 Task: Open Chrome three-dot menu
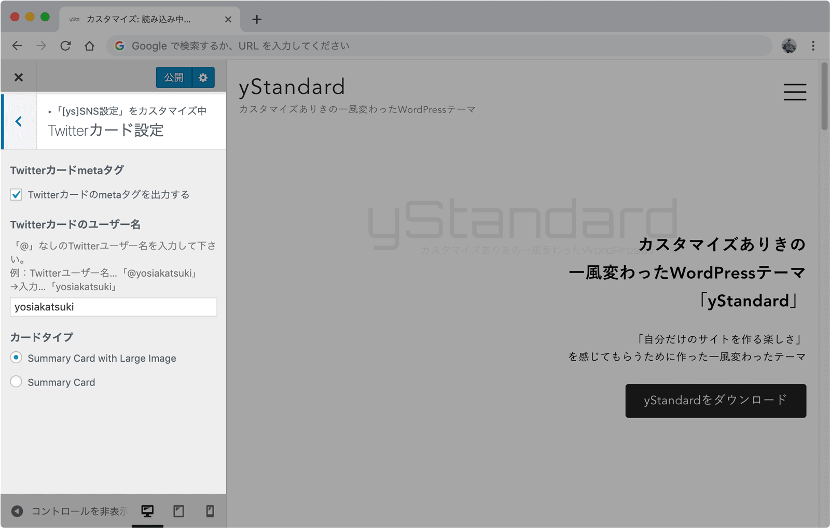click(x=813, y=46)
